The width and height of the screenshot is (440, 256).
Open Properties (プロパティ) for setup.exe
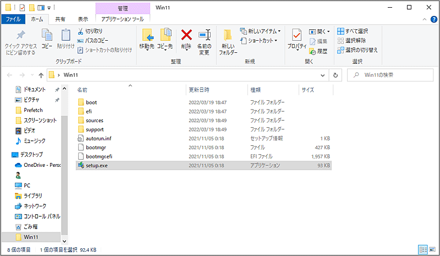tap(297, 39)
